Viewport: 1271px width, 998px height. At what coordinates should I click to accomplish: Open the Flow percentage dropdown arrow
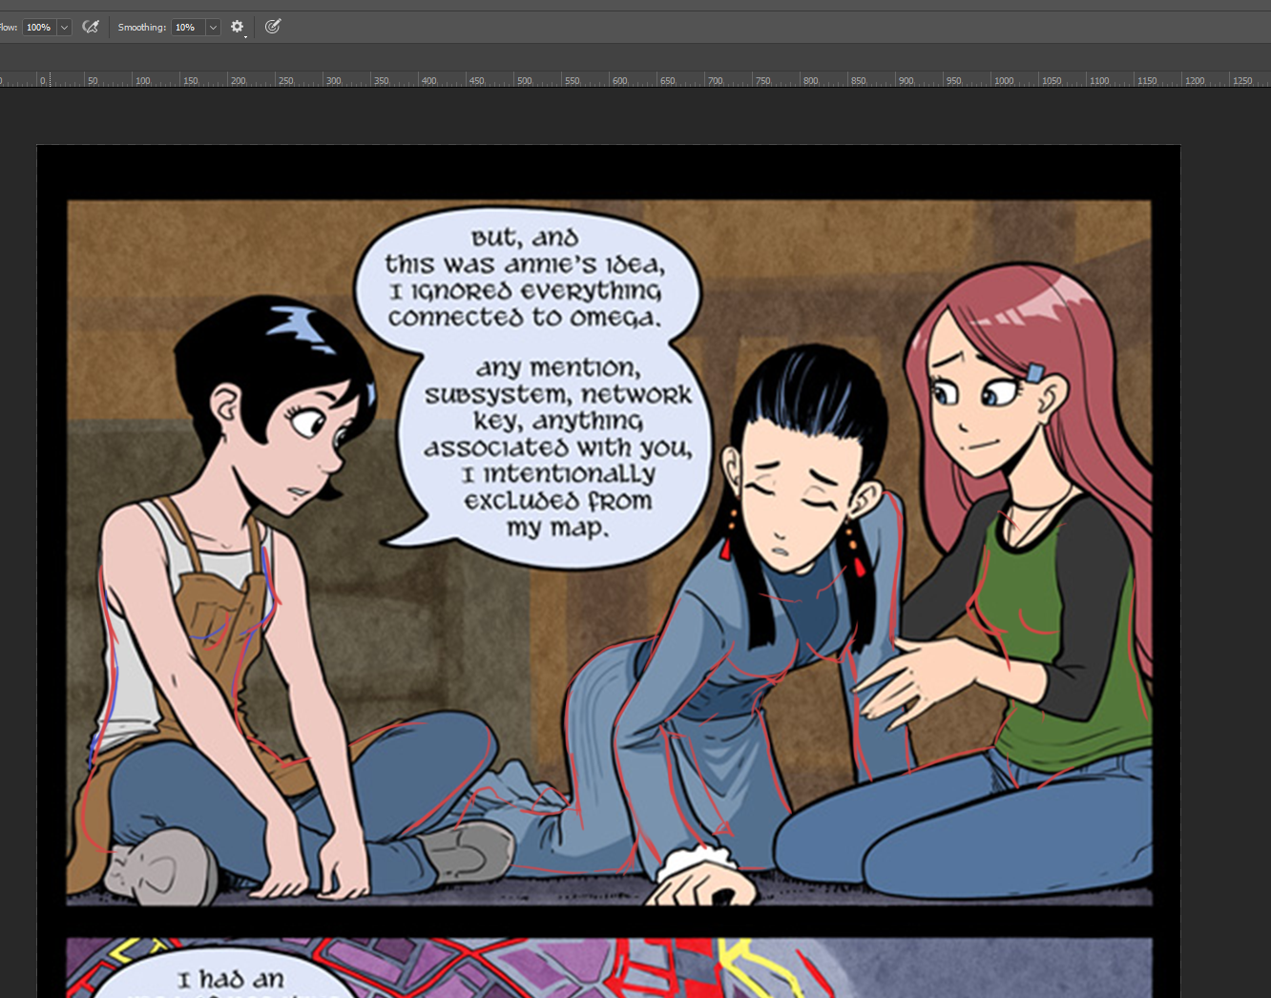64,28
